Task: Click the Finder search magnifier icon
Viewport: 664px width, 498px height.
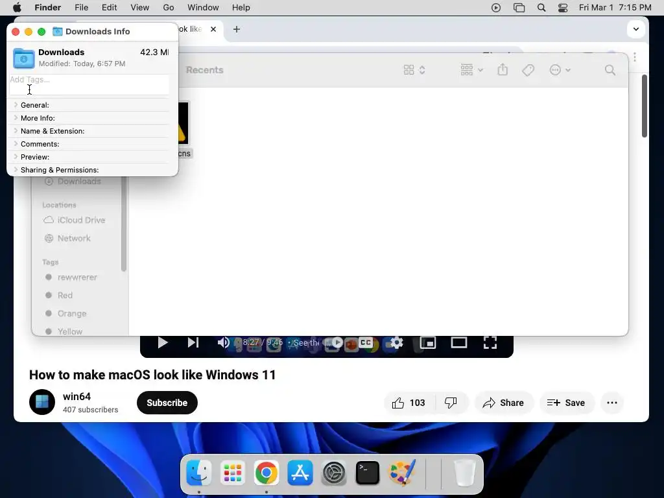Action: pyautogui.click(x=610, y=70)
